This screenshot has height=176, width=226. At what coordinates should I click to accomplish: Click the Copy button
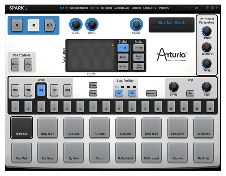pos(93,85)
